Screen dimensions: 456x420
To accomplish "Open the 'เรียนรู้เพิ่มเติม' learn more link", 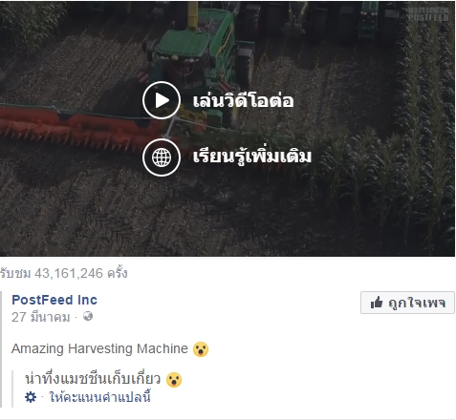I will point(252,156).
